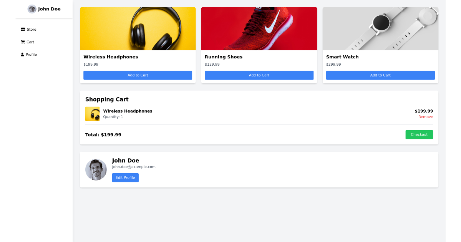This screenshot has width=461, height=242.
Task: Click John Doe's circular profile photo
Action: (96, 169)
